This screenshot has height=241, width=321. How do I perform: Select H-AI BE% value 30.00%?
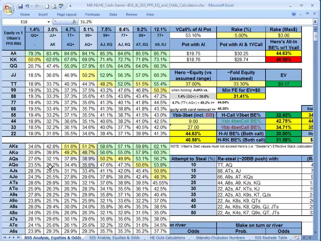284,134
